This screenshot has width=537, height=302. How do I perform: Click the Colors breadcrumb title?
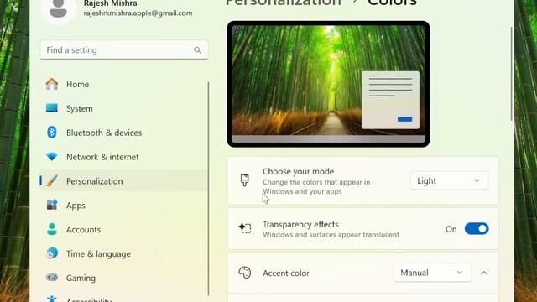click(x=392, y=3)
